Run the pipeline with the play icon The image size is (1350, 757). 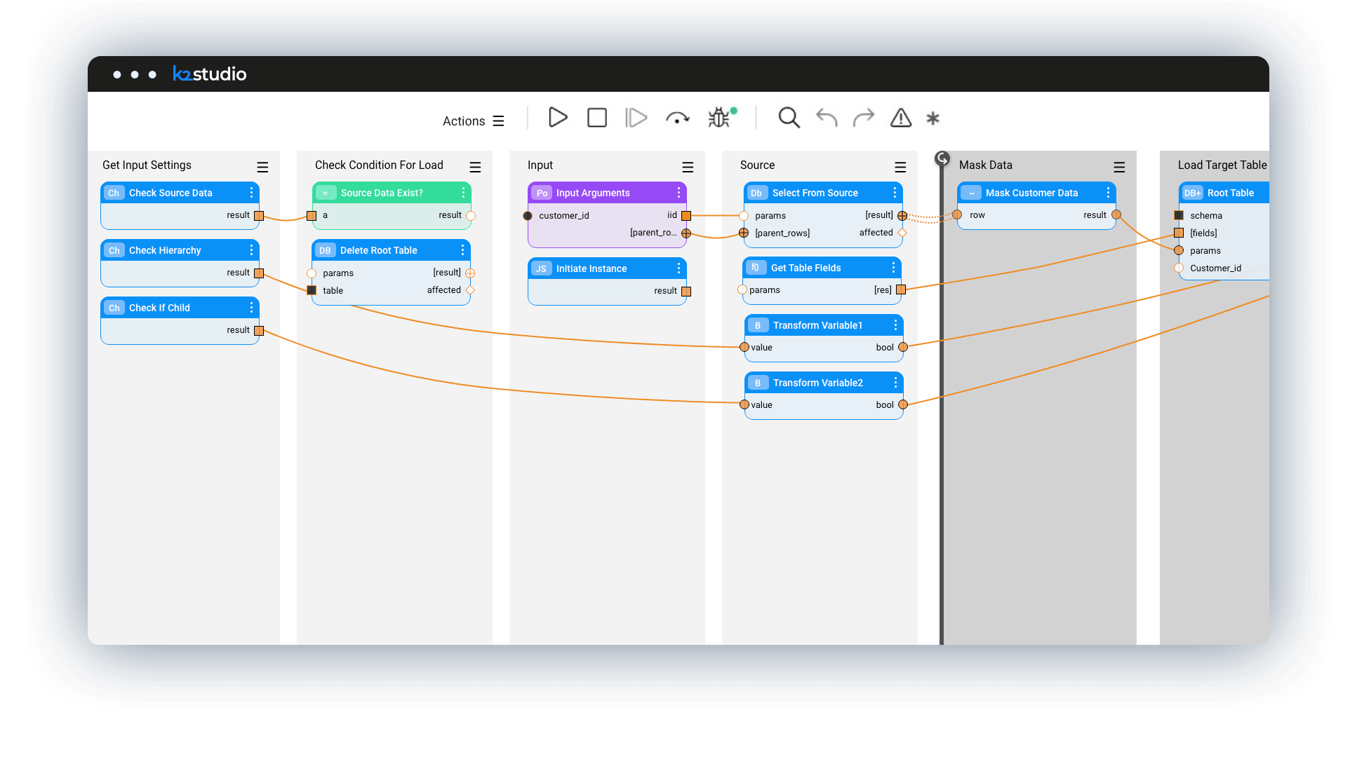coord(557,118)
